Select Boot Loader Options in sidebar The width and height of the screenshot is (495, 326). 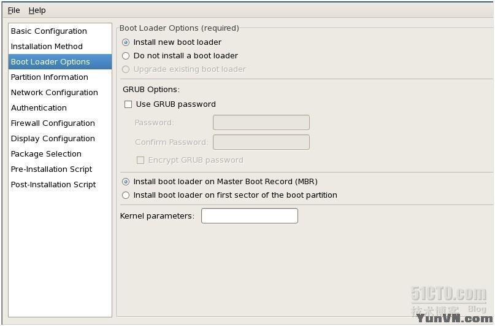pos(50,62)
